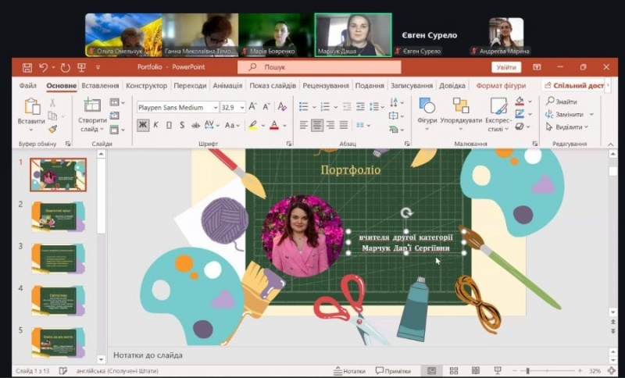Open the Playpen Sans Medium font dropdown

[x=215, y=108]
